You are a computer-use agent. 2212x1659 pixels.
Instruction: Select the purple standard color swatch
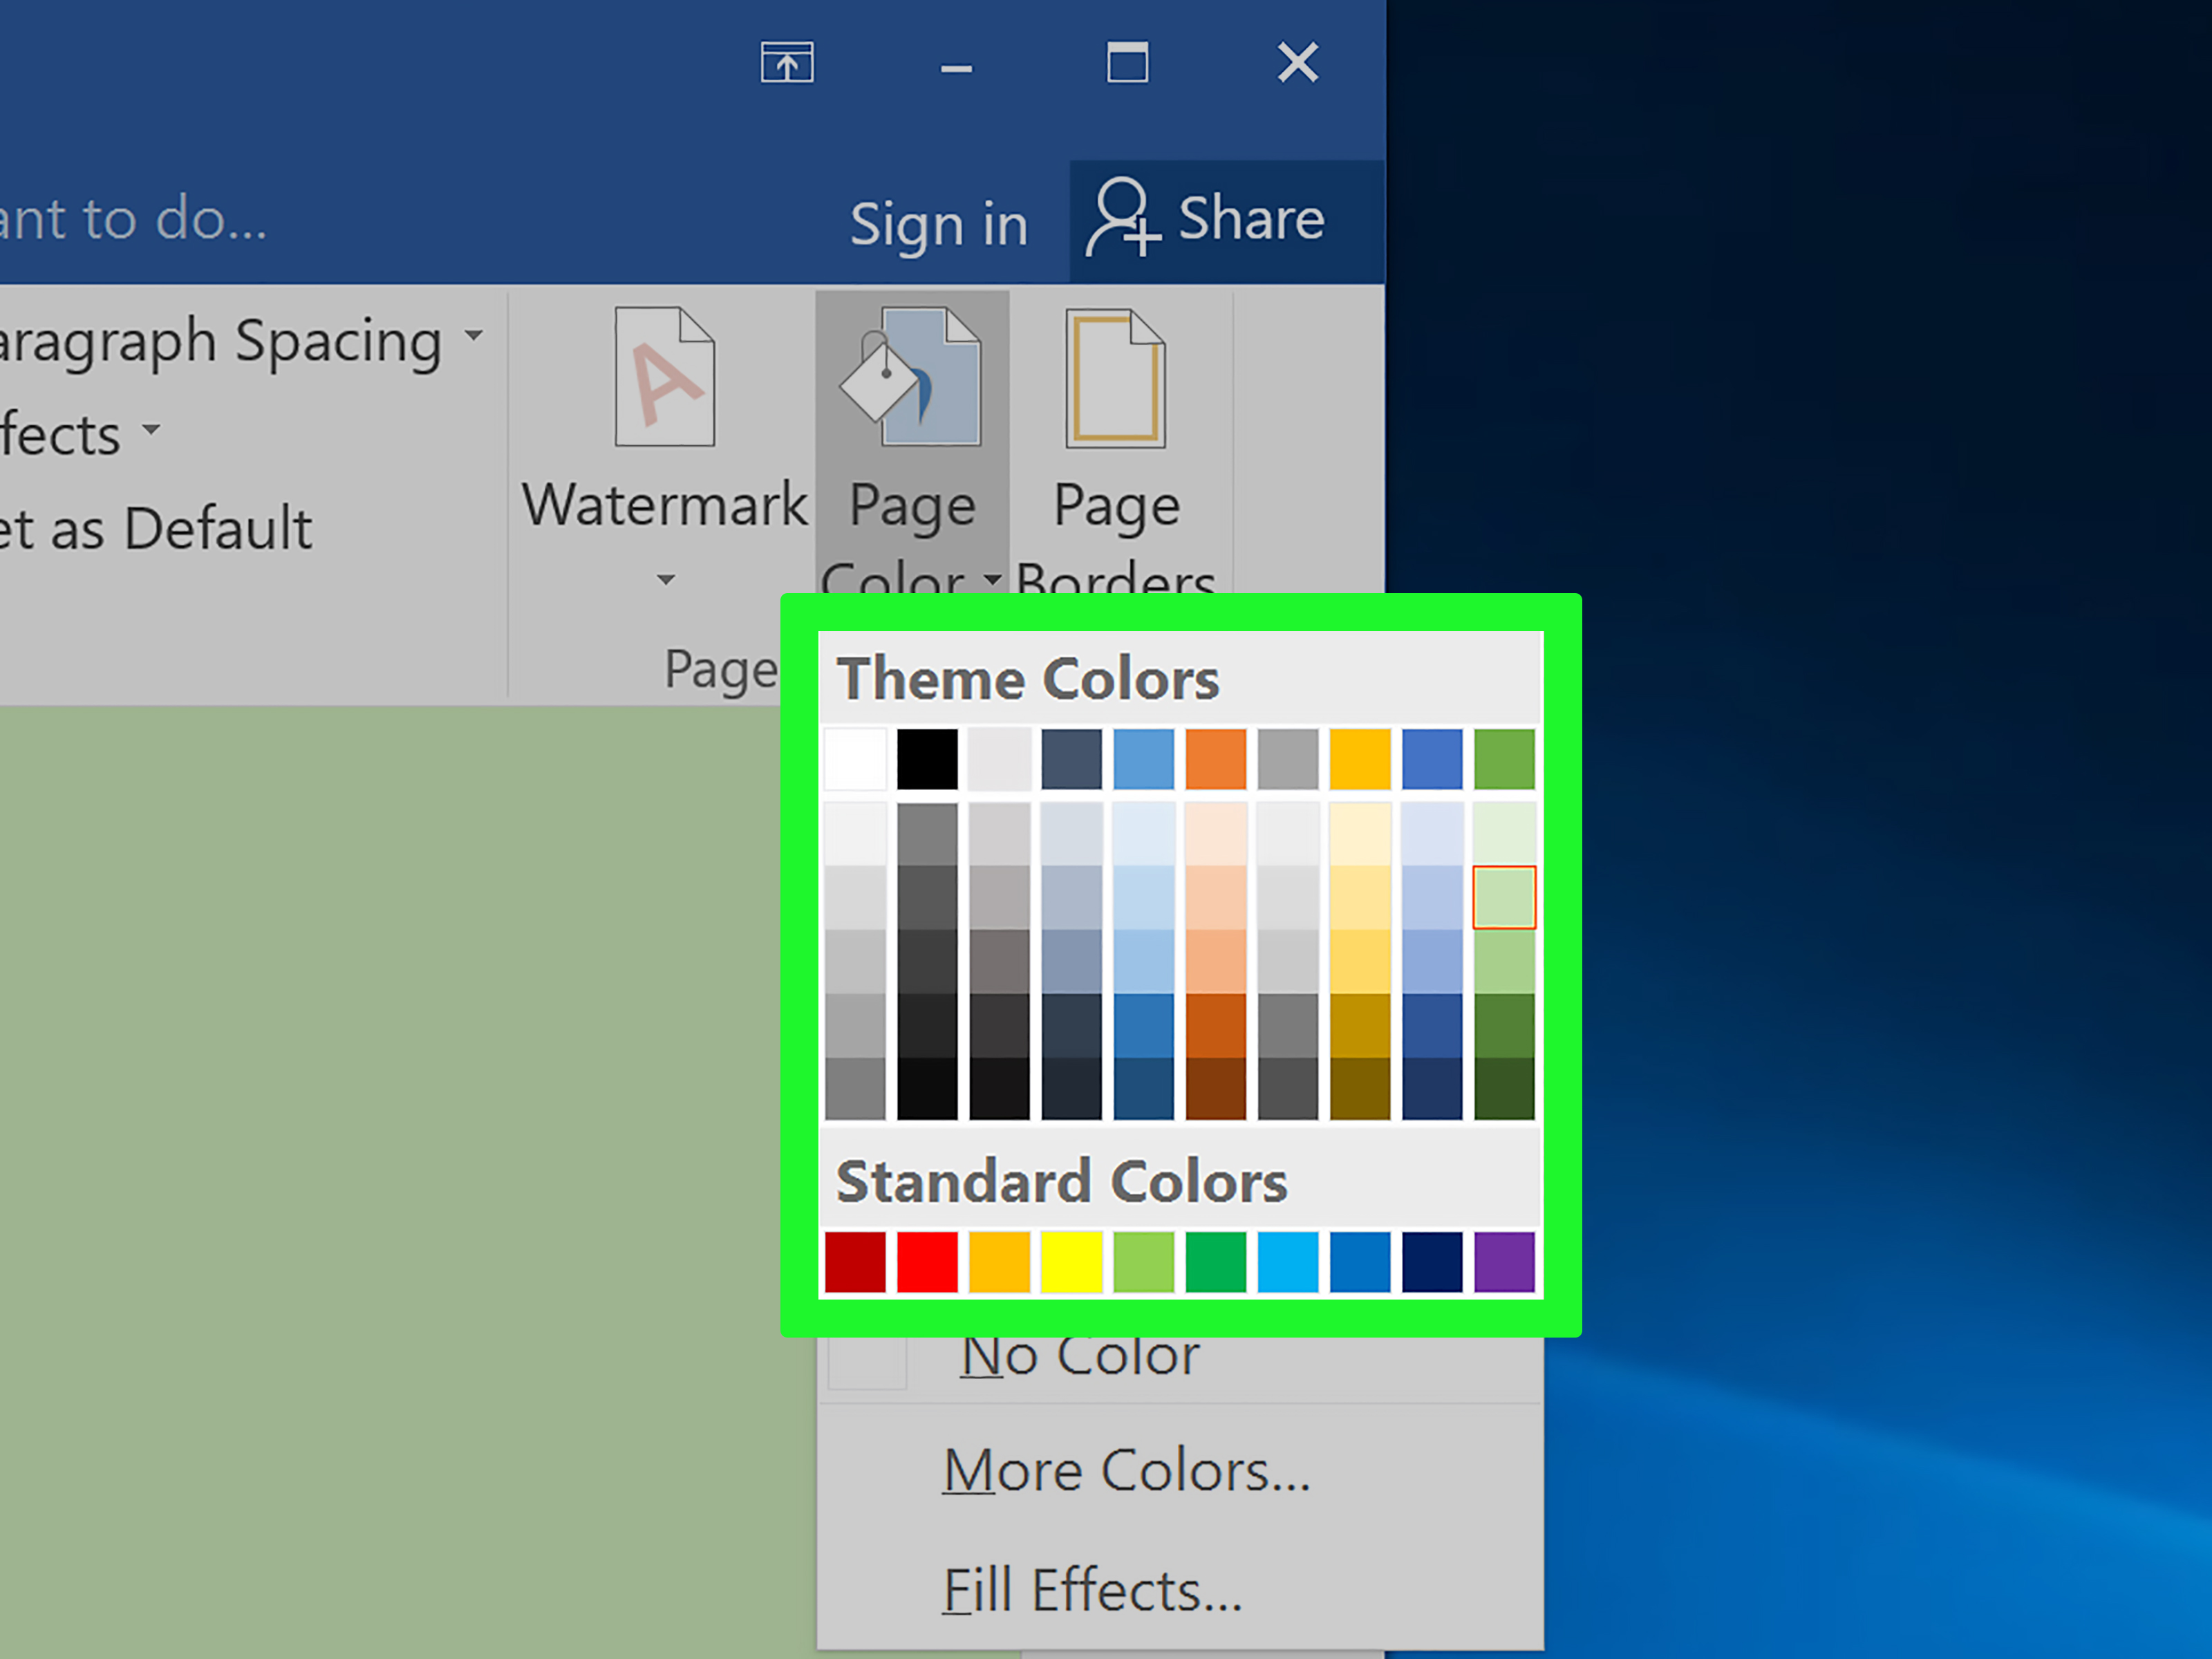(1504, 1262)
